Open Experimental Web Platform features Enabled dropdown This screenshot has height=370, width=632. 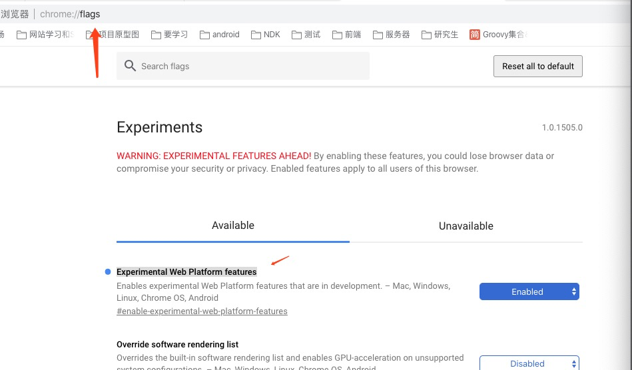click(x=529, y=291)
